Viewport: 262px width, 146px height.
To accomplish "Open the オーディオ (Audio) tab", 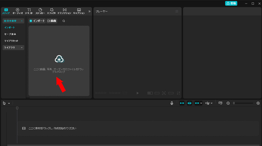I will point(17,11).
